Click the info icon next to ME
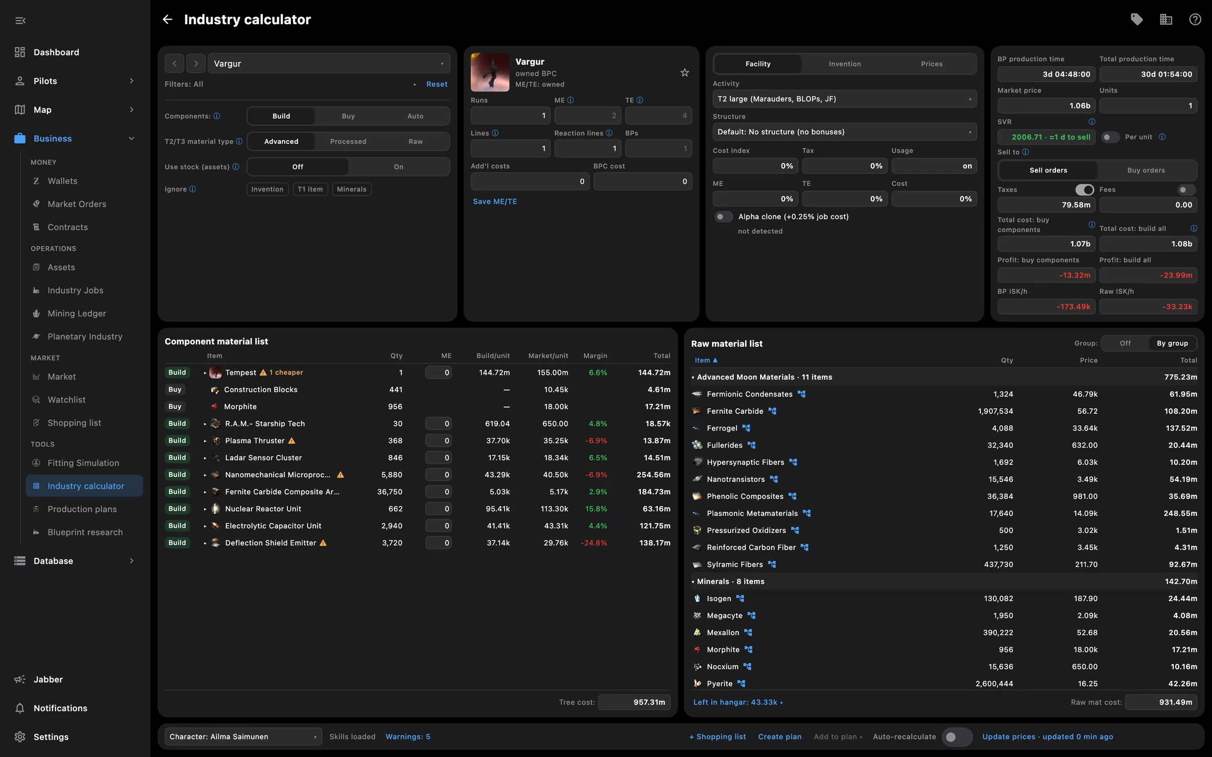Image resolution: width=1212 pixels, height=757 pixels. coord(571,100)
